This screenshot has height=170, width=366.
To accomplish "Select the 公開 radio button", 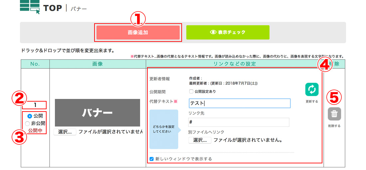I will click(29, 116).
